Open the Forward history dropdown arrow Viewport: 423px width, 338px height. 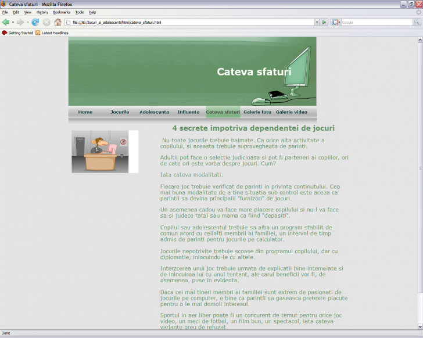coord(27,22)
